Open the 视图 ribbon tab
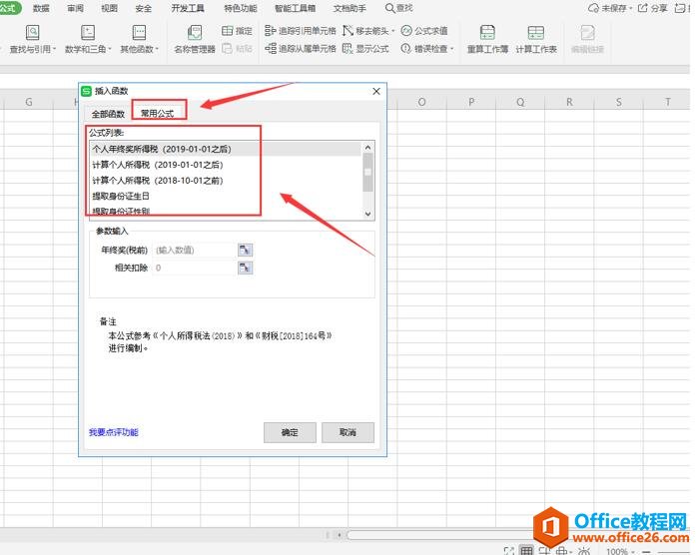Screen dimensions: 696x555 click(109, 8)
